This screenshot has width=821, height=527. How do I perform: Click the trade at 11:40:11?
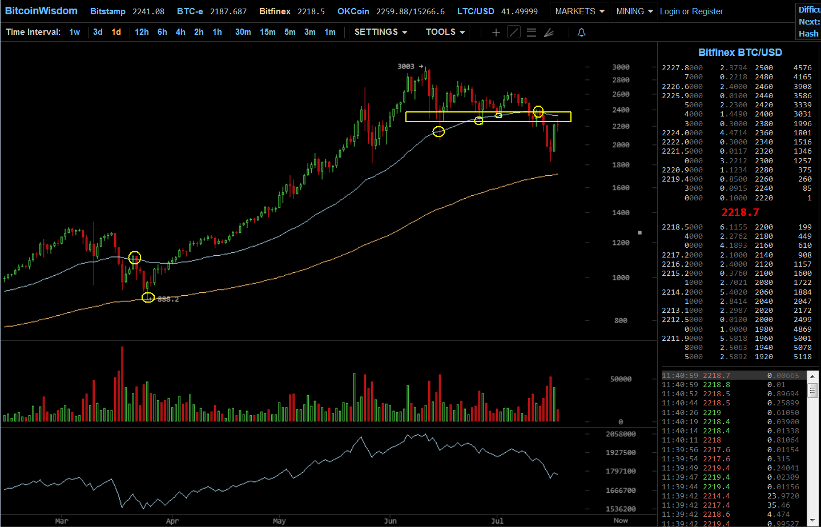click(733, 440)
